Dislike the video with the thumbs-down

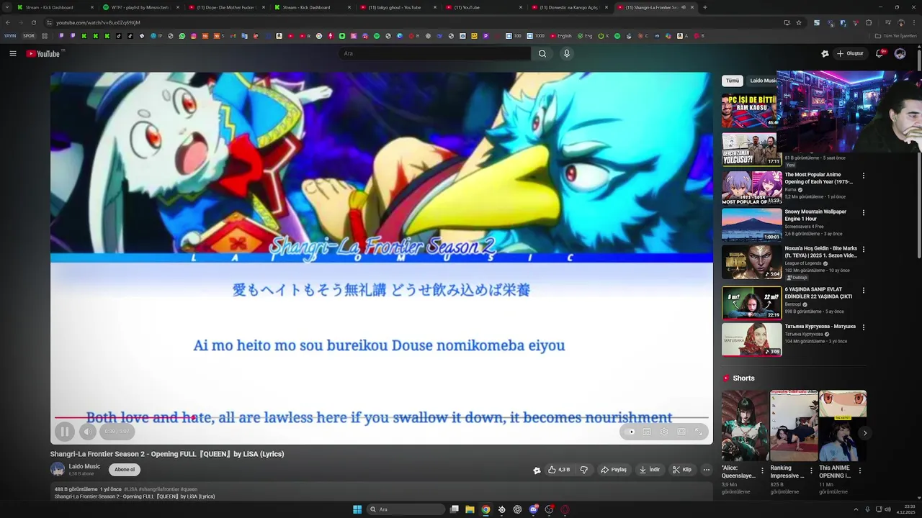click(584, 470)
